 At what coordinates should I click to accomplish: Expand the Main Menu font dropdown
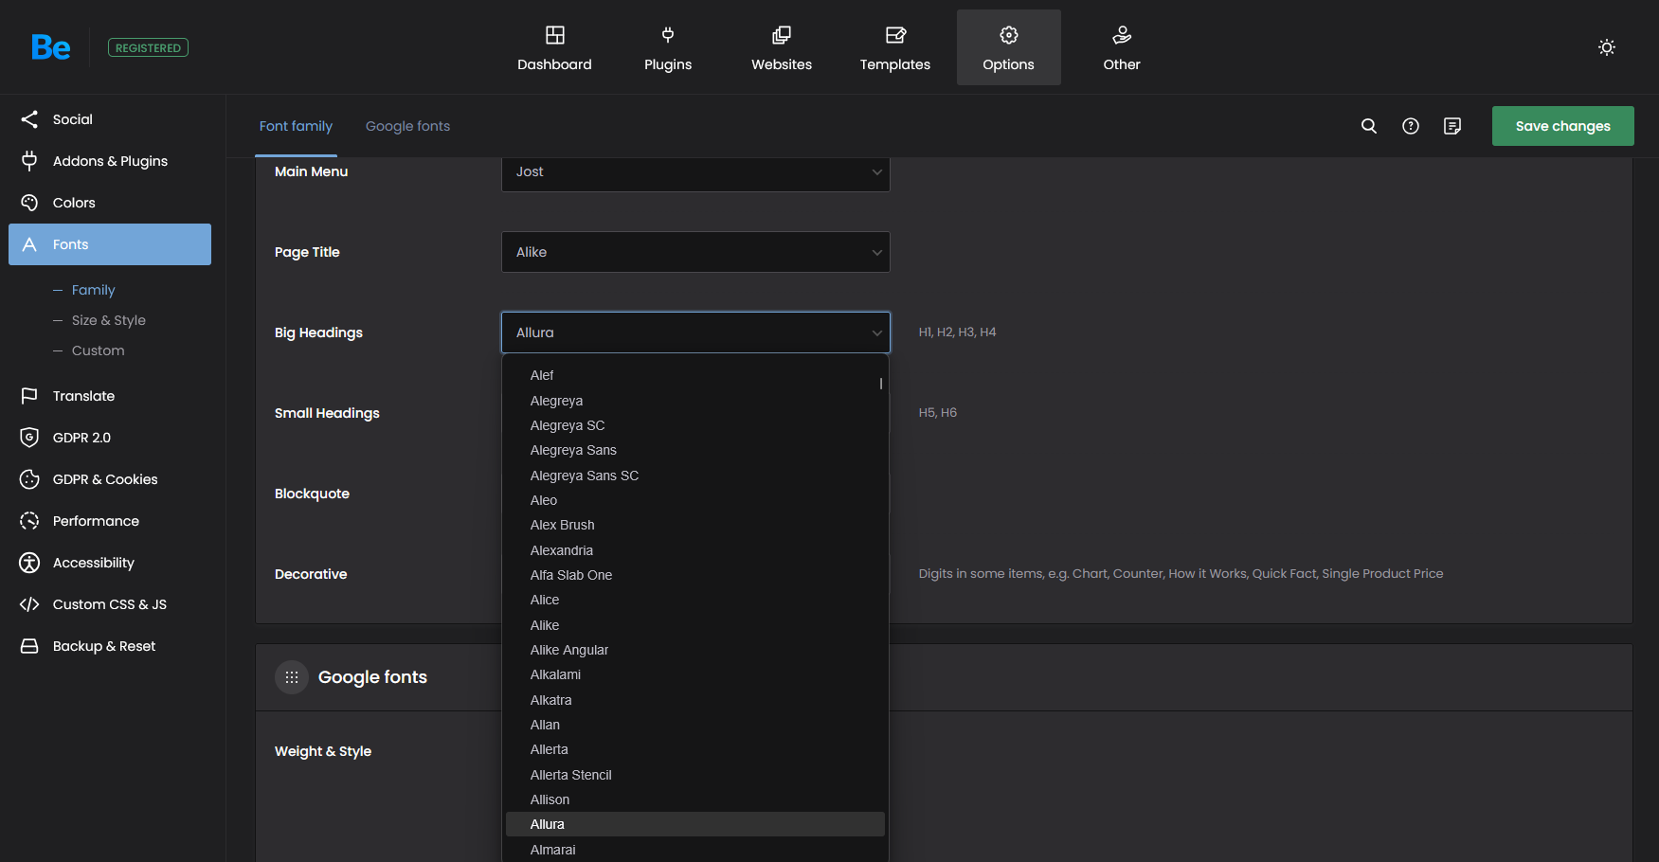click(x=694, y=172)
